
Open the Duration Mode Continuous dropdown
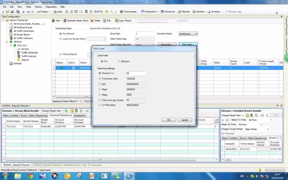coord(188,34)
